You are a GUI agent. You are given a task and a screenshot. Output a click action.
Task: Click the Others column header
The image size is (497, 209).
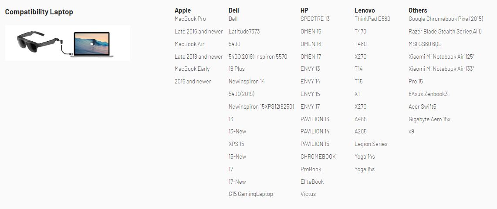(418, 10)
